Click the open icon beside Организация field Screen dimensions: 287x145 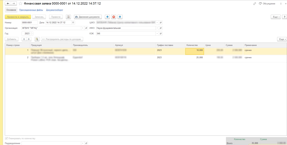point(87,28)
